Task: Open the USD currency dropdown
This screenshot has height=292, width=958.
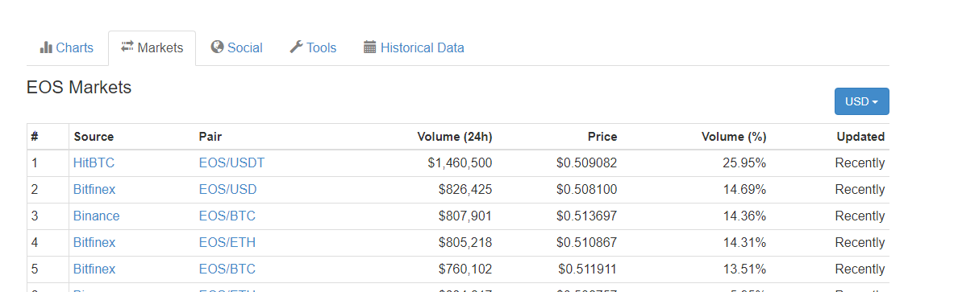Action: [x=861, y=101]
